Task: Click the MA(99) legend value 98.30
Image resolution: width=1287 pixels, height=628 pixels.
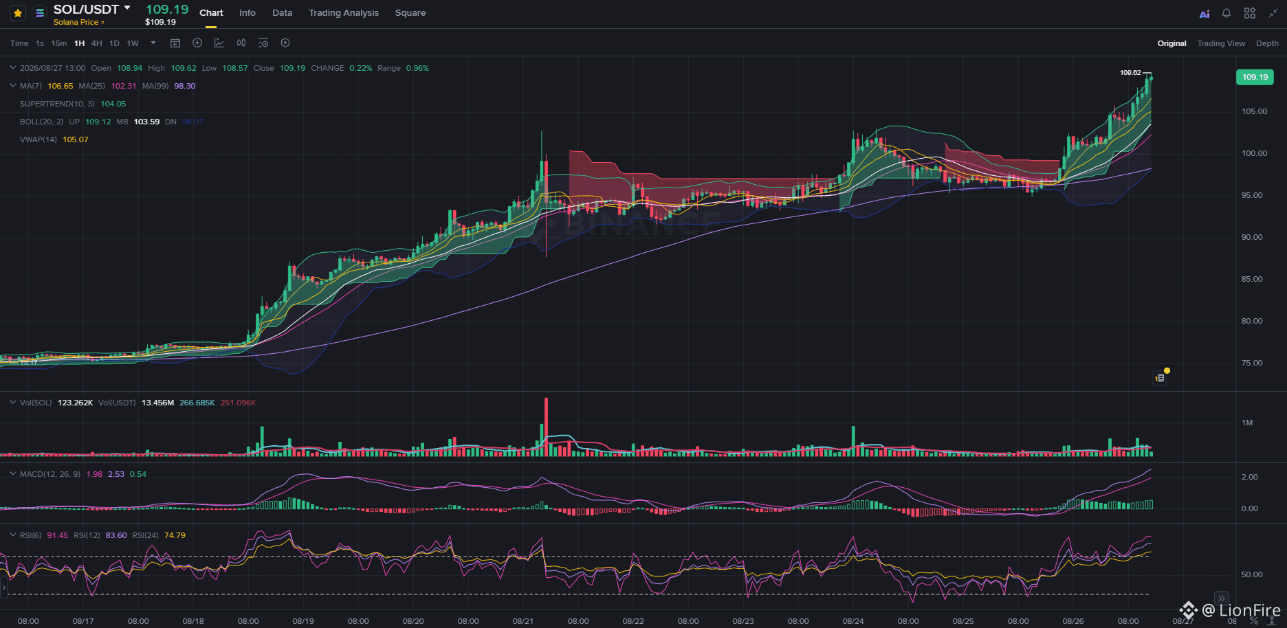Action: coord(185,86)
